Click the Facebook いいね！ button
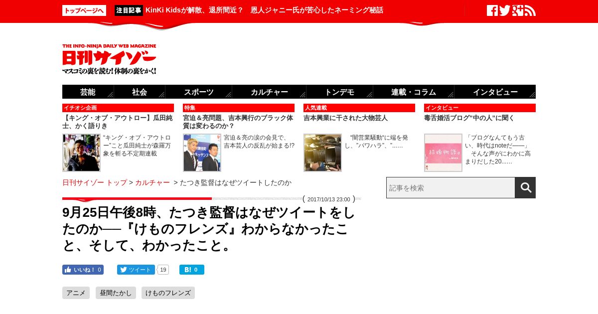Viewport: 598px width, 314px height. [83, 270]
